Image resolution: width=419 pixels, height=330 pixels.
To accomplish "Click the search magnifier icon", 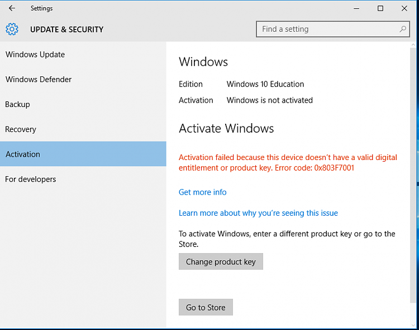I will coord(403,29).
